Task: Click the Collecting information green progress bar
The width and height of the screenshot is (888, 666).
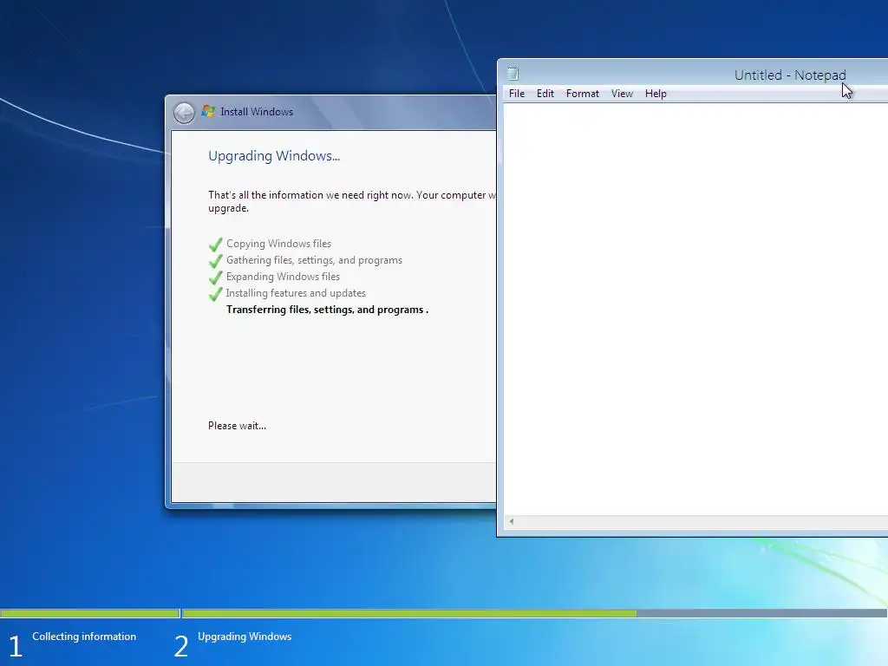Action: click(89, 613)
